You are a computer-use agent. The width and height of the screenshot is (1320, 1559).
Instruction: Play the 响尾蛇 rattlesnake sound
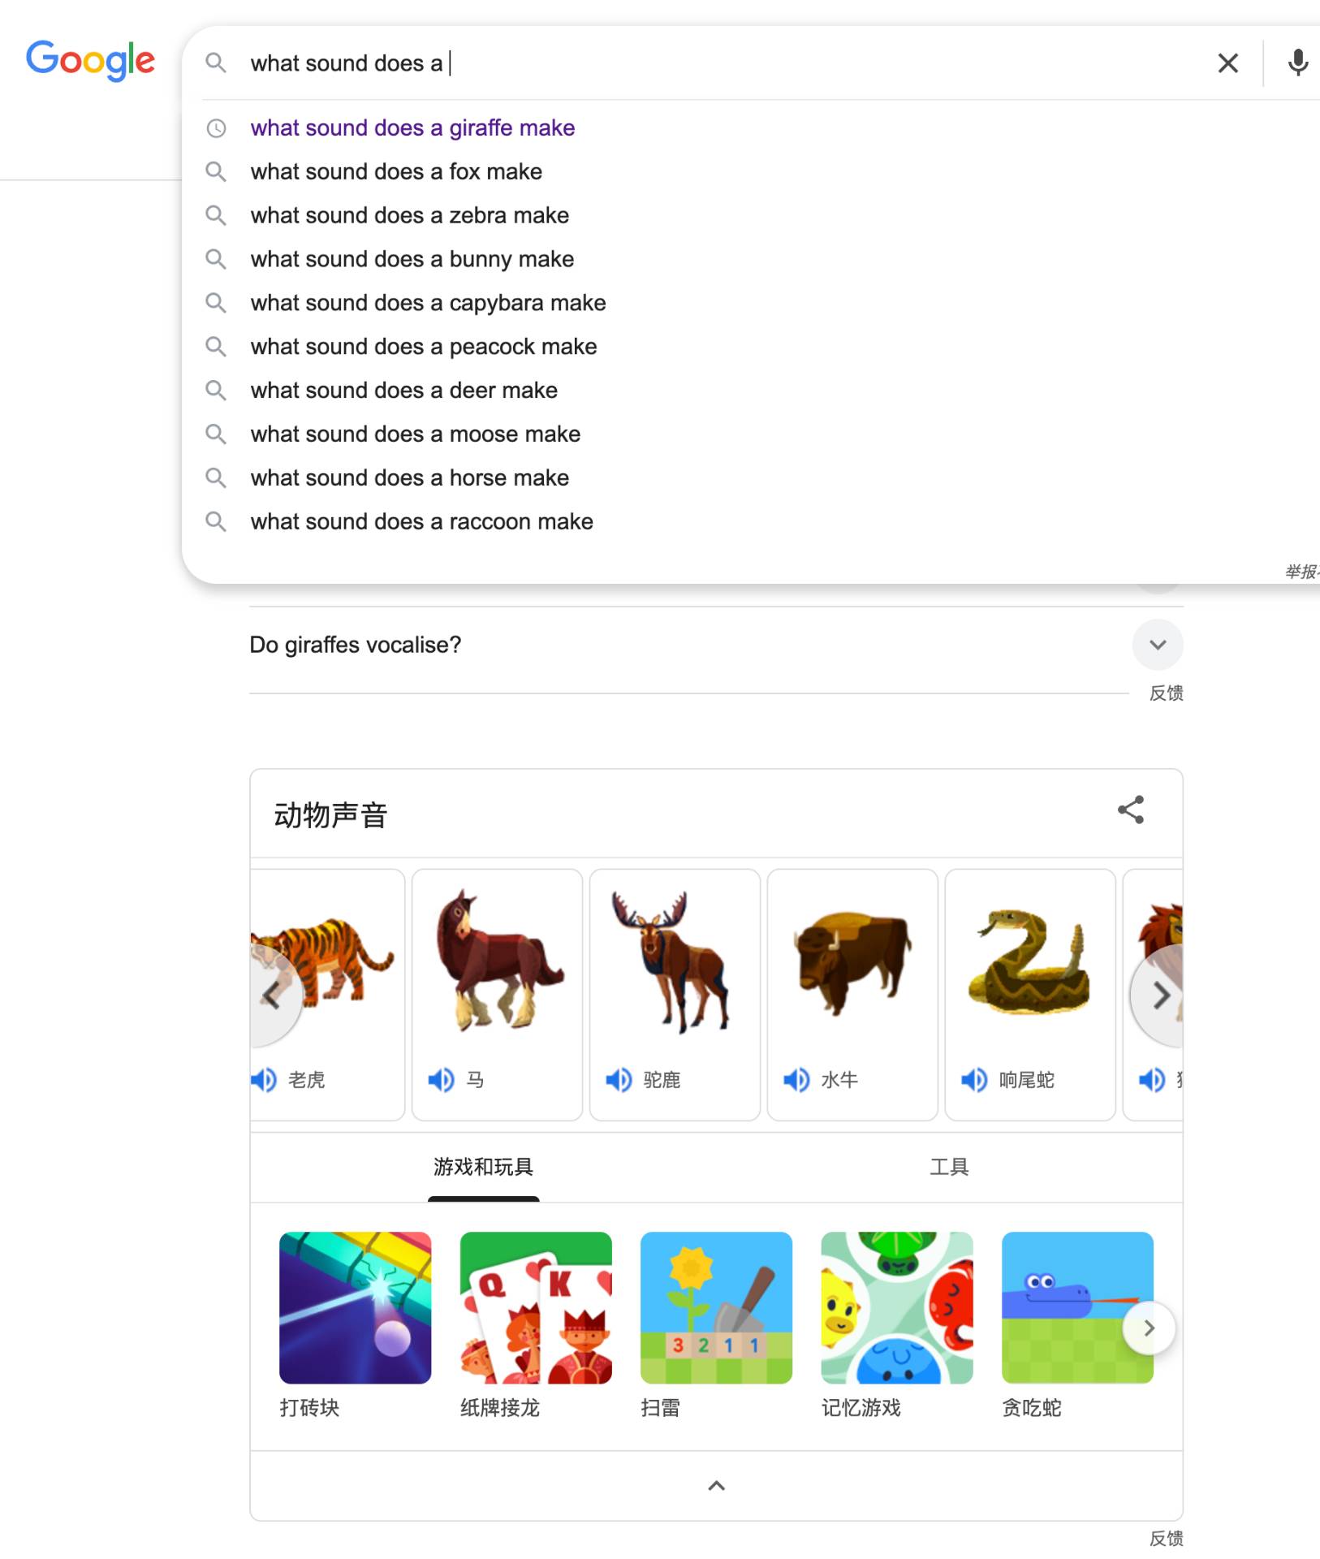[975, 1080]
